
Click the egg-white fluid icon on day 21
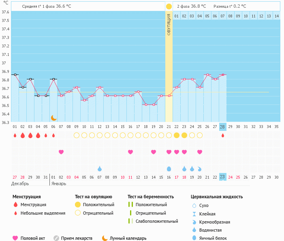pos(169,168)
